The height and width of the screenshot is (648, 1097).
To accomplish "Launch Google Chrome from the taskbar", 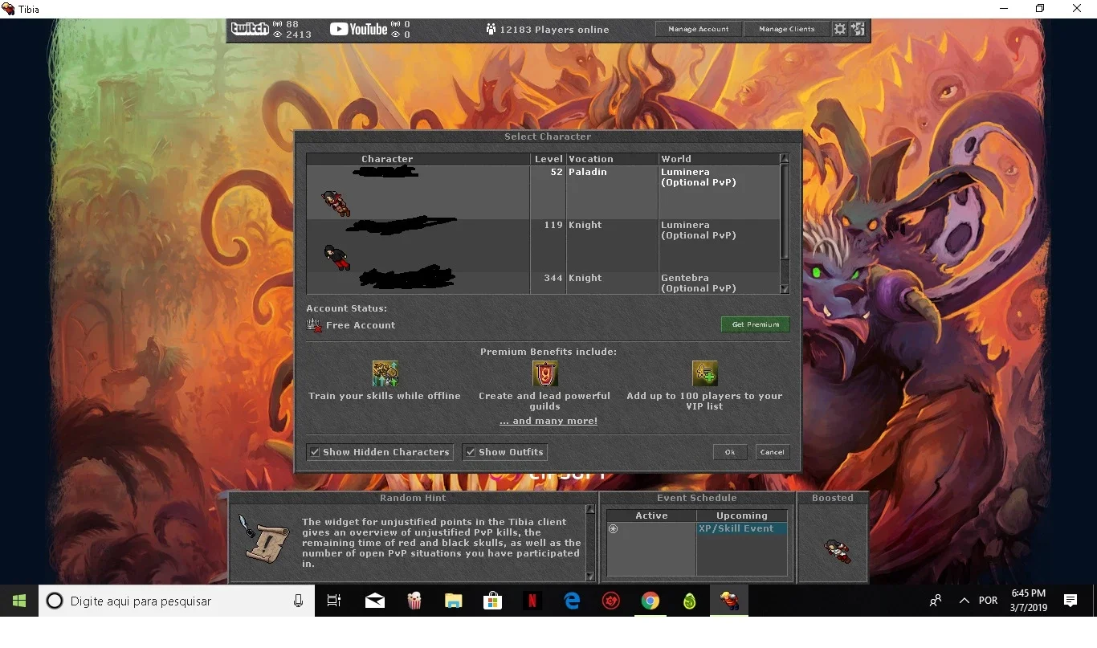I will tap(650, 601).
